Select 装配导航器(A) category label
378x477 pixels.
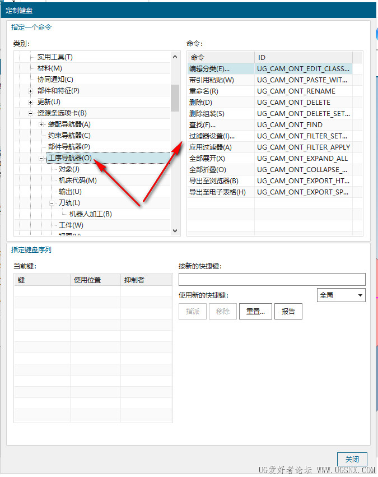[69, 125]
